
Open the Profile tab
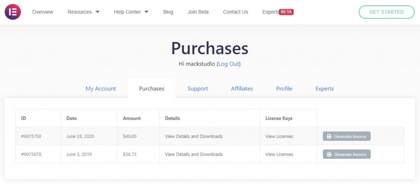coord(284,88)
